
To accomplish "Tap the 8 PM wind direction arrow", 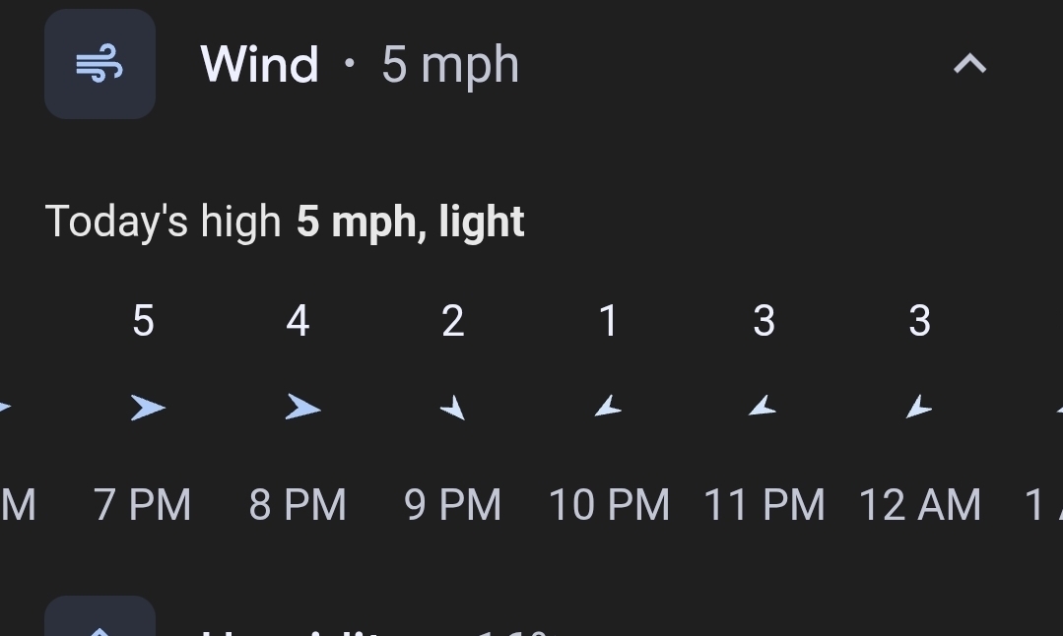I will (302, 407).
